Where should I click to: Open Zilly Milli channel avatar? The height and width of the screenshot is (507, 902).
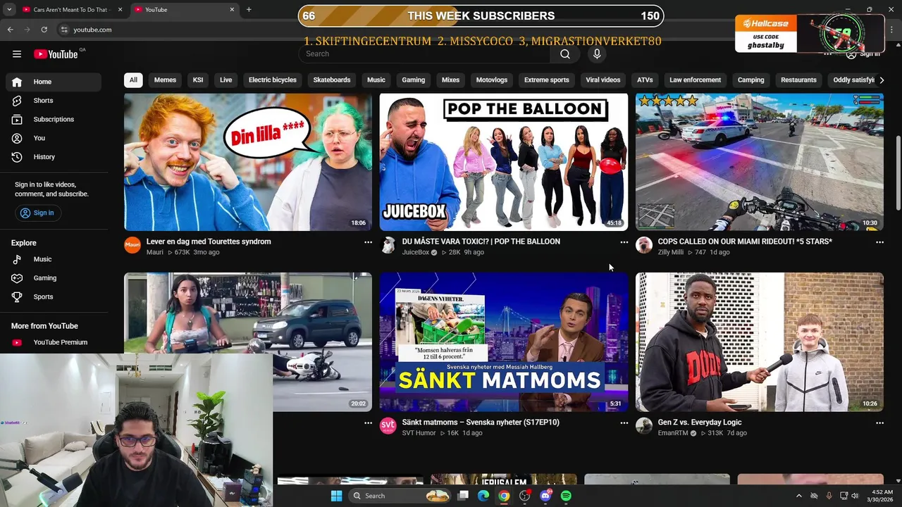[x=644, y=245]
